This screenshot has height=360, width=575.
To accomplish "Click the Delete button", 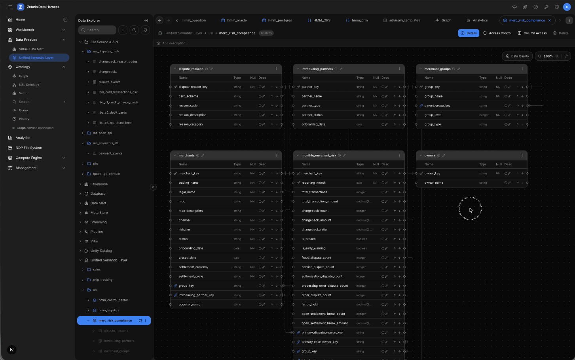I will tap(561, 33).
